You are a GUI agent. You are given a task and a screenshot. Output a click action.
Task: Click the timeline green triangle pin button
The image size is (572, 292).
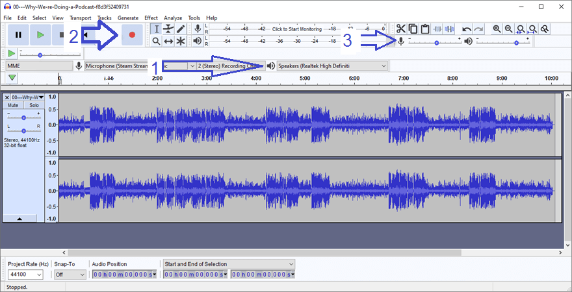point(12,78)
